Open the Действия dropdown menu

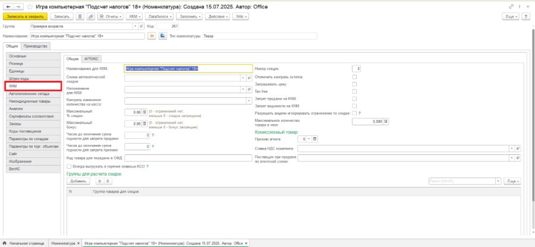coord(218,17)
